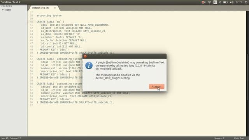
Task: Click the line containing 'AUTO_INCREMENT'
Action: coord(74,25)
